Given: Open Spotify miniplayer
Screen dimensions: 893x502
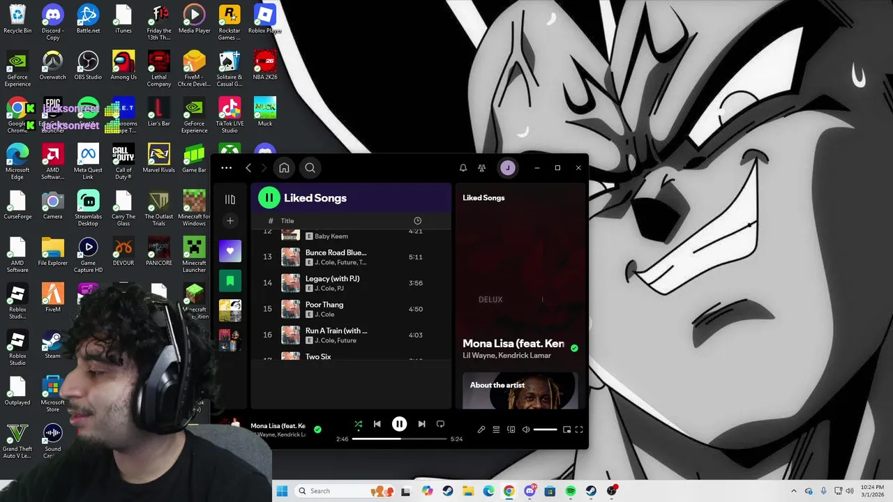Looking at the screenshot, I should tap(566, 429).
